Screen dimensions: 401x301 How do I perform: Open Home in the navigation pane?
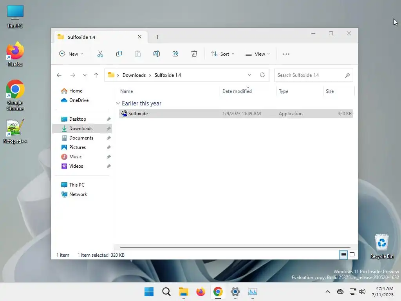76,91
